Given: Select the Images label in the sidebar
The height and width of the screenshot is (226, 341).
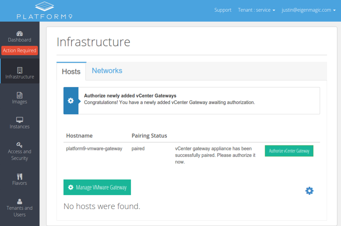Looking at the screenshot, I should coord(20,102).
